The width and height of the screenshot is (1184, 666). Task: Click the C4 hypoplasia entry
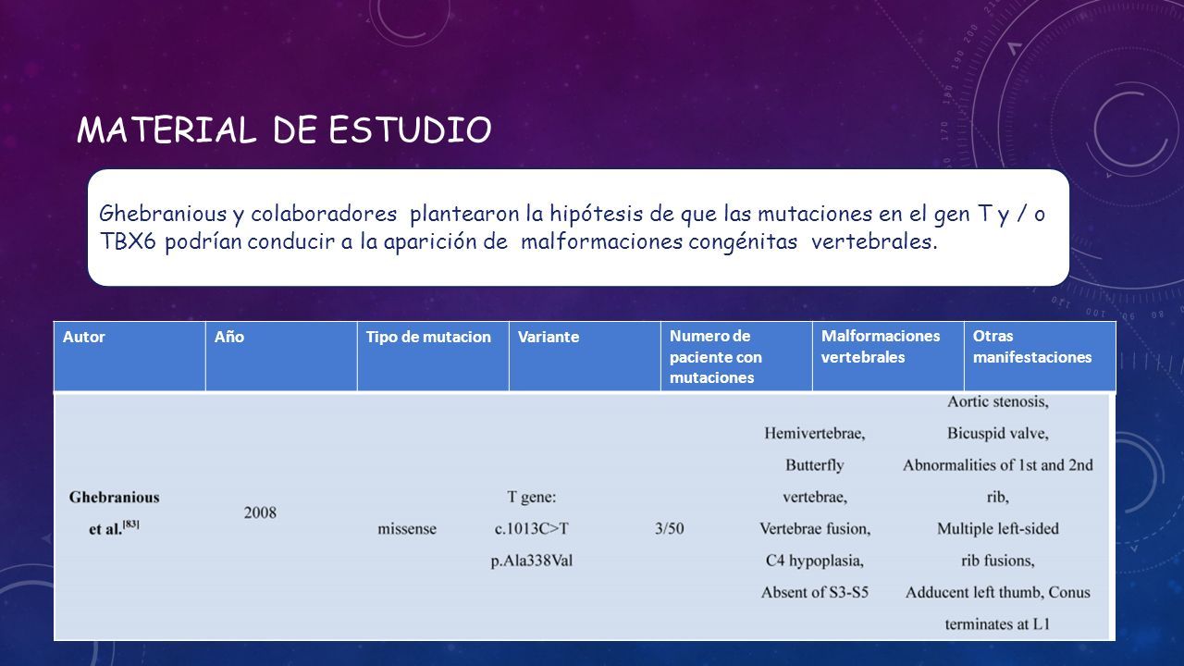(x=815, y=561)
